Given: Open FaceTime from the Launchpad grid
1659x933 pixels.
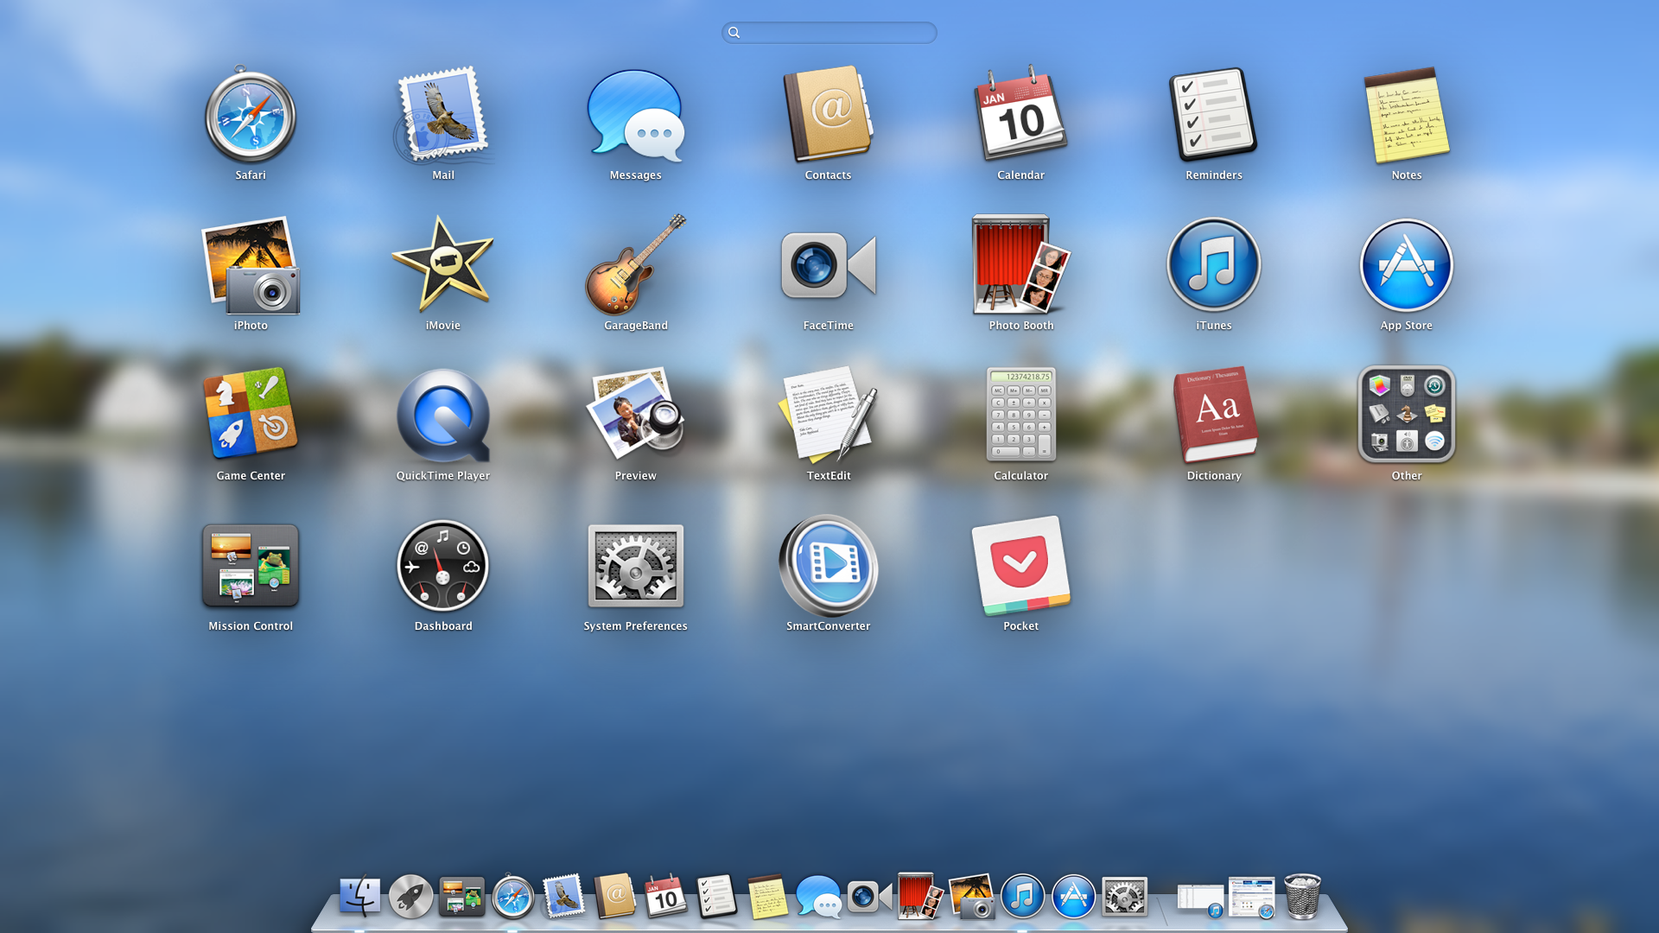Looking at the screenshot, I should click(x=828, y=266).
